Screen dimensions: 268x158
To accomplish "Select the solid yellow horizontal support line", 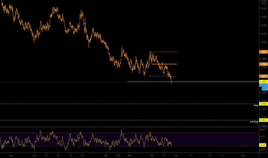I will 193,82.
